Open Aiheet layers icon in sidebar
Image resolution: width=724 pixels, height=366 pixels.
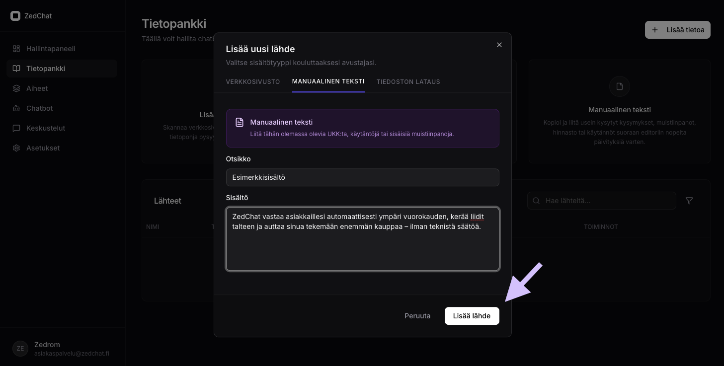click(16, 88)
